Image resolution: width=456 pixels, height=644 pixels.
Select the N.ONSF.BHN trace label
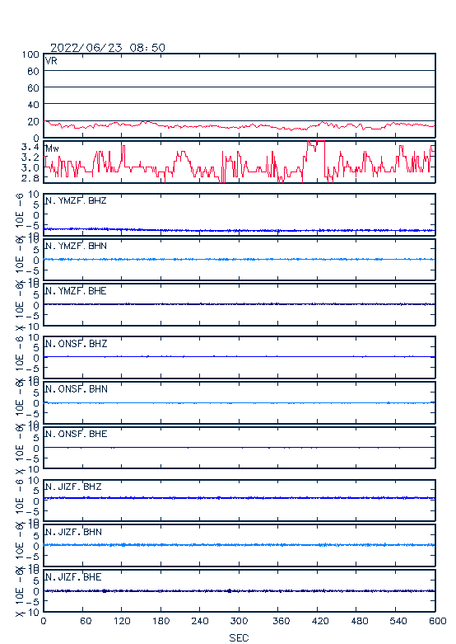tap(77, 388)
